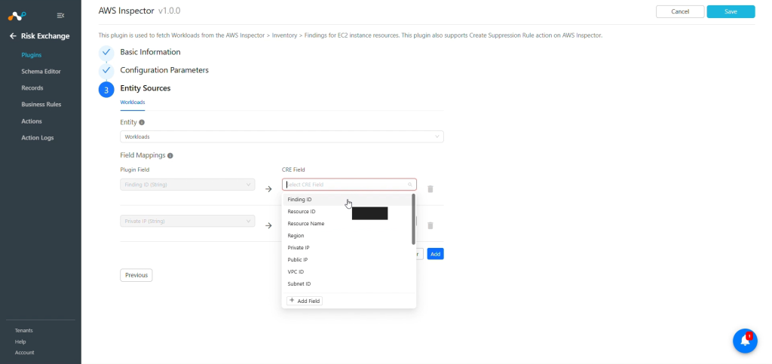772x364 pixels.
Task: Collapse the sidebar menu icon
Action: point(60,16)
